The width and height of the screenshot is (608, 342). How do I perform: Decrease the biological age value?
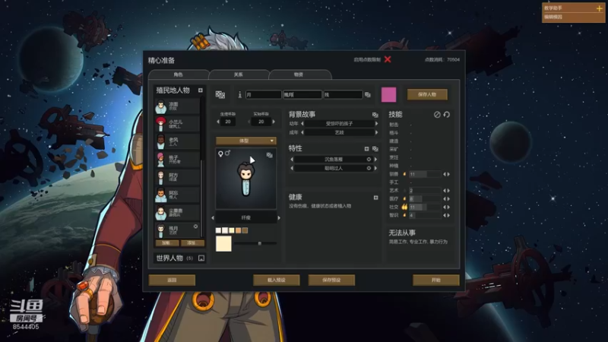click(x=218, y=122)
